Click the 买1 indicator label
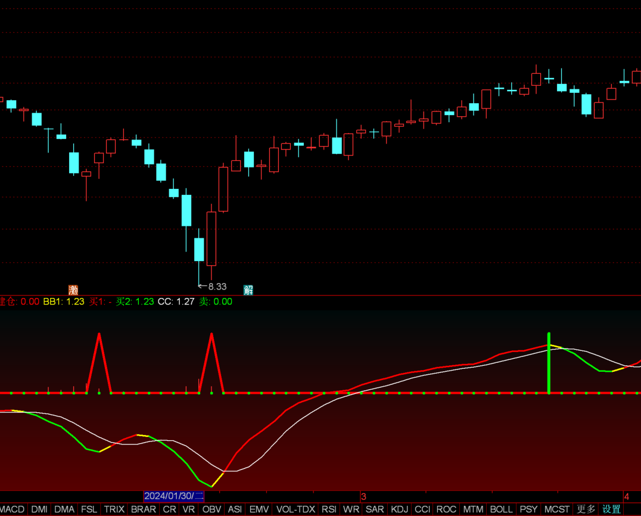641x516 pixels. point(100,301)
